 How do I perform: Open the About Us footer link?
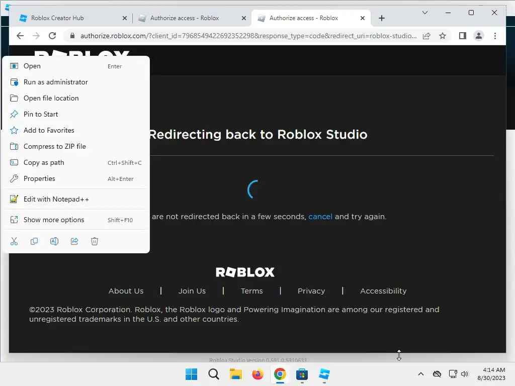click(x=126, y=291)
